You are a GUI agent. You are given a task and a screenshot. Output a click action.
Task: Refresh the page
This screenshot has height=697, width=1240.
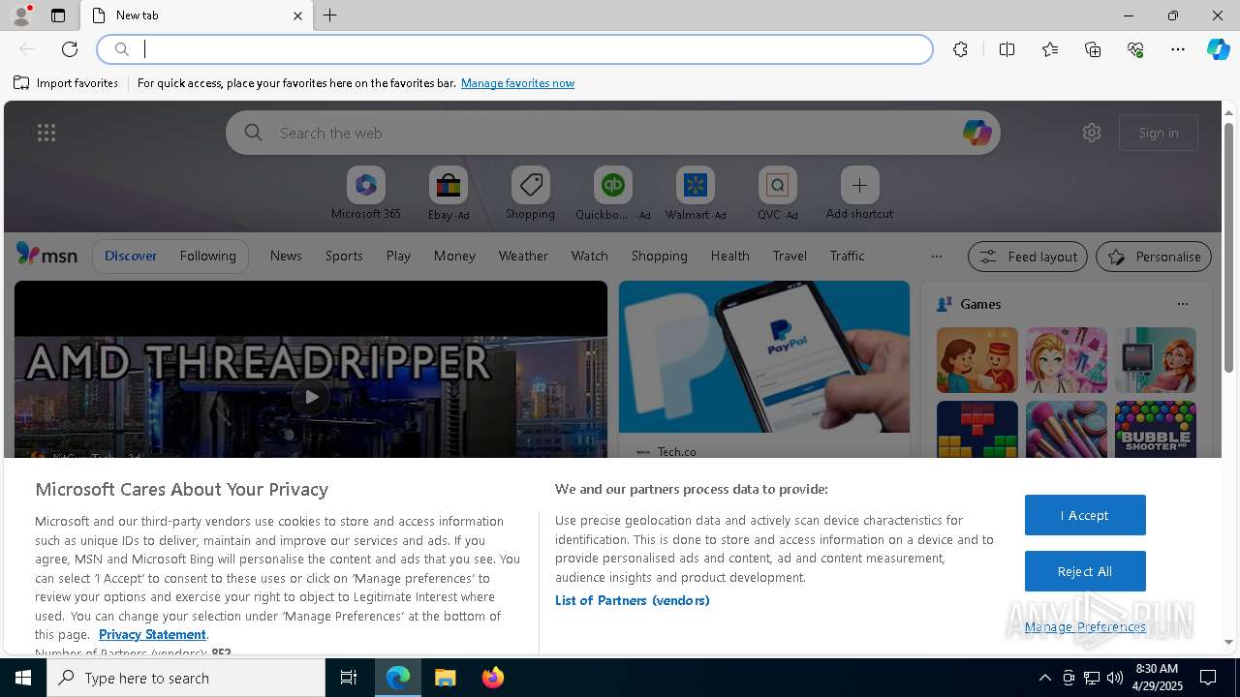click(70, 49)
